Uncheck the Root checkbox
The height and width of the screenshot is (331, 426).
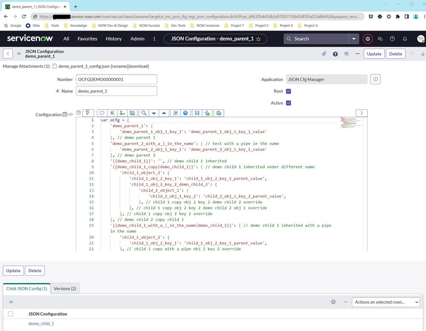[289, 91]
